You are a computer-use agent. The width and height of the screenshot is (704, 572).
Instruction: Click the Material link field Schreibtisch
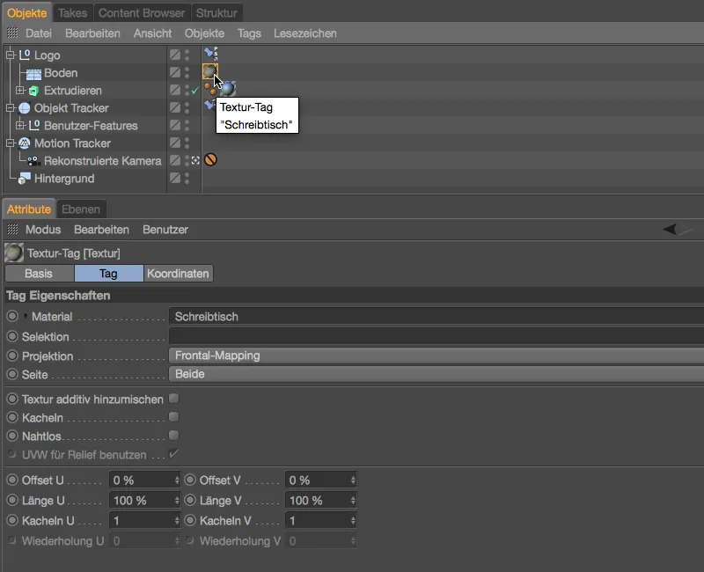tap(436, 317)
